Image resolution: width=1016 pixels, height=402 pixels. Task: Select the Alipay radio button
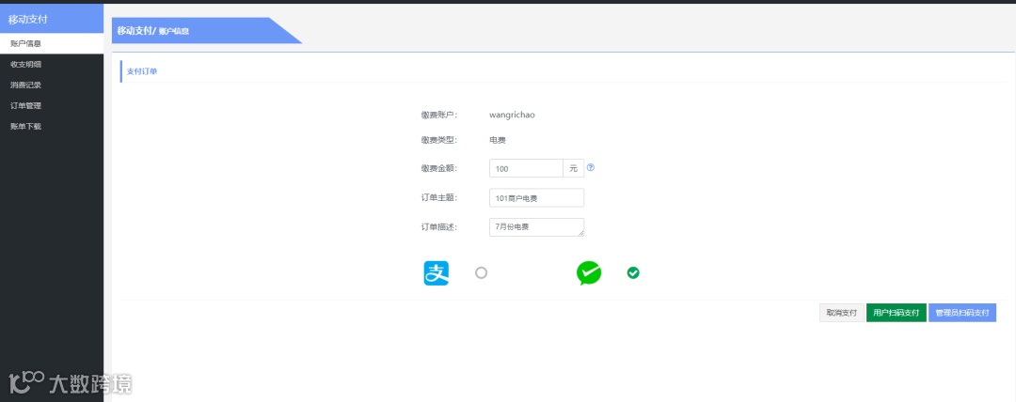coord(481,273)
